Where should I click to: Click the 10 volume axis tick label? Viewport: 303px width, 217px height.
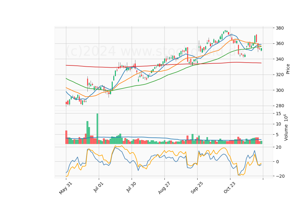278,124
